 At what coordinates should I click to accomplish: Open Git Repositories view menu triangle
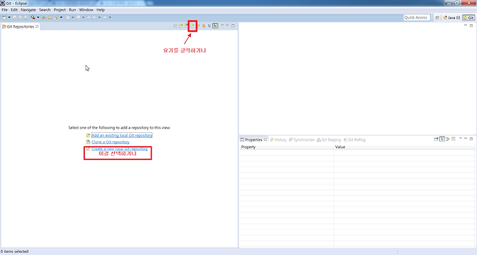[222, 25]
